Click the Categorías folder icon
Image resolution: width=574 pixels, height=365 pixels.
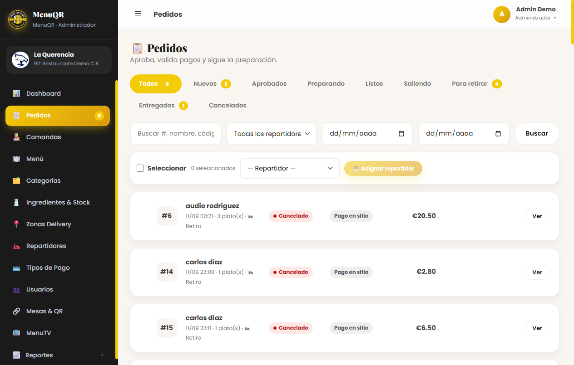coord(16,180)
